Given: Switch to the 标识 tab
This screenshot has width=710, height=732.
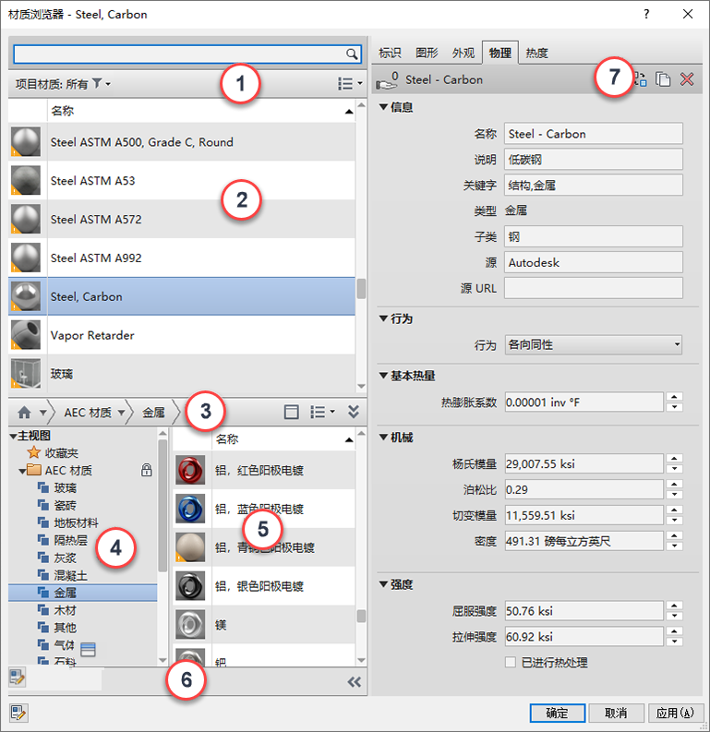Looking at the screenshot, I should 390,54.
